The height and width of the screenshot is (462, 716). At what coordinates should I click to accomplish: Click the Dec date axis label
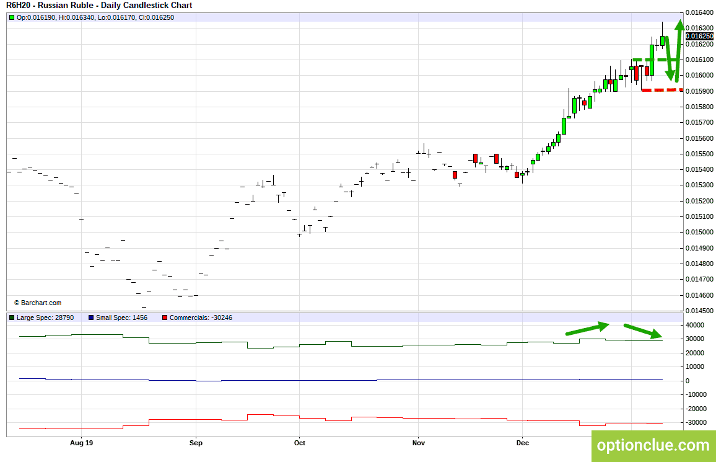[x=522, y=443]
